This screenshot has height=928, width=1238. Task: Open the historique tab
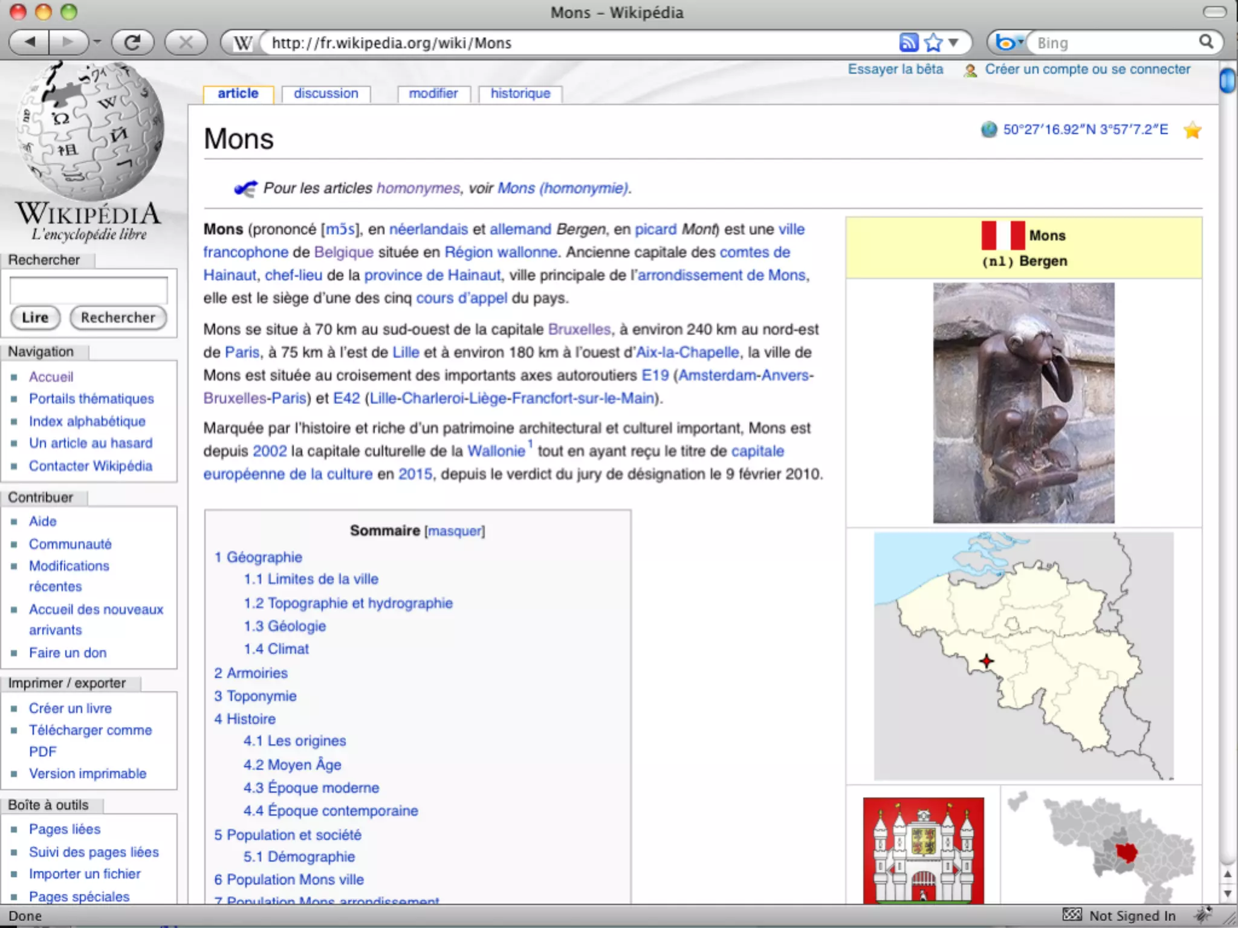(520, 94)
